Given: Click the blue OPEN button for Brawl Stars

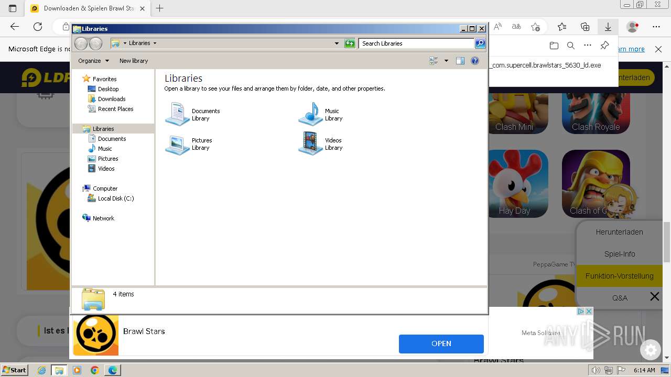Looking at the screenshot, I should (441, 343).
